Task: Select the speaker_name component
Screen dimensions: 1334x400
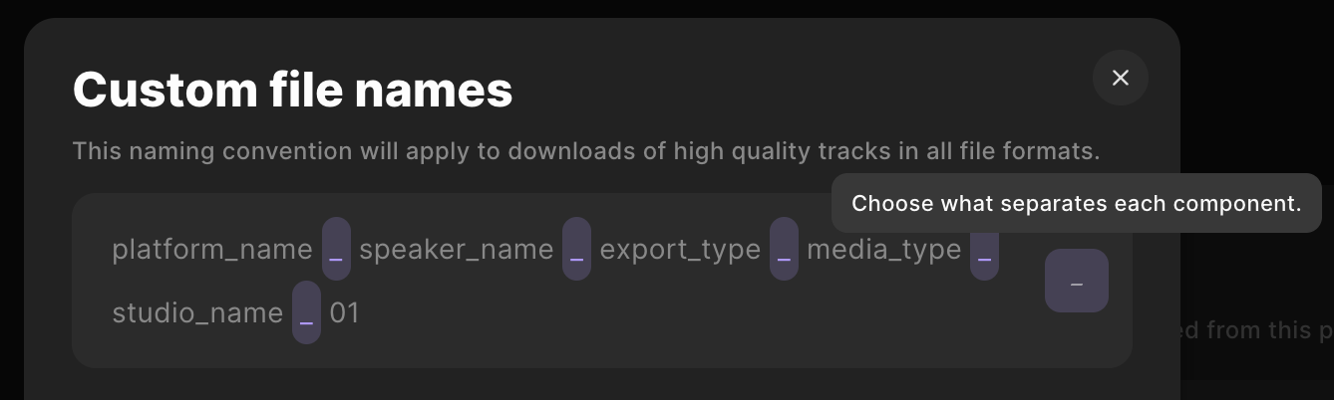Action: [x=456, y=249]
